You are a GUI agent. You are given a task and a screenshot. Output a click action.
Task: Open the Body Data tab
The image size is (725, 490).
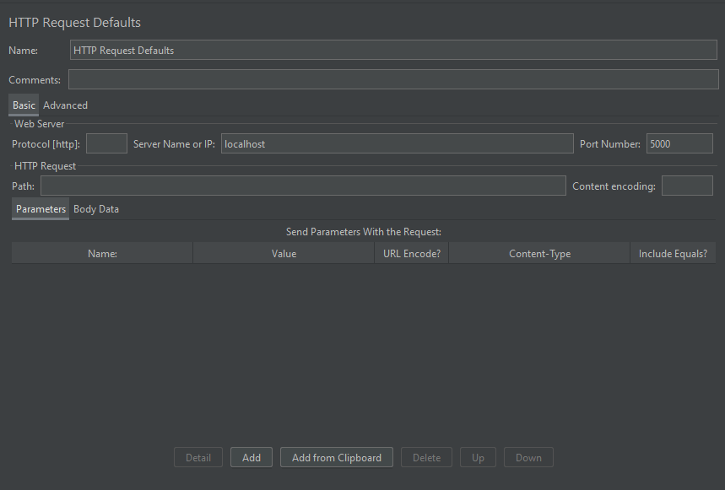pos(96,209)
